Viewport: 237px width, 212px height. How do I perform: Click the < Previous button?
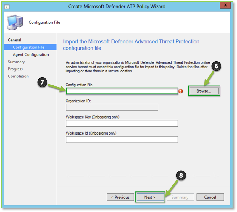[120, 197]
